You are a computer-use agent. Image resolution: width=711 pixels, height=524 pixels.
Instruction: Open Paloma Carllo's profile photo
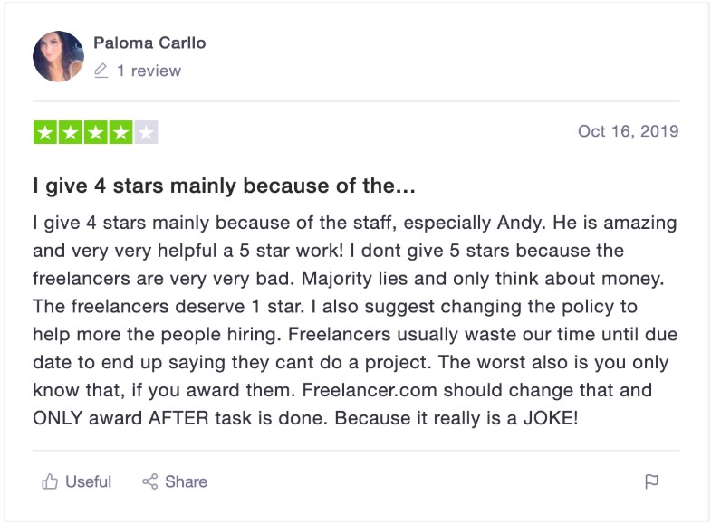point(59,56)
